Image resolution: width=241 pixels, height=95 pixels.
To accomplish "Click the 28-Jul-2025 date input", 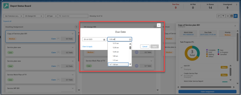I will click(94, 39).
